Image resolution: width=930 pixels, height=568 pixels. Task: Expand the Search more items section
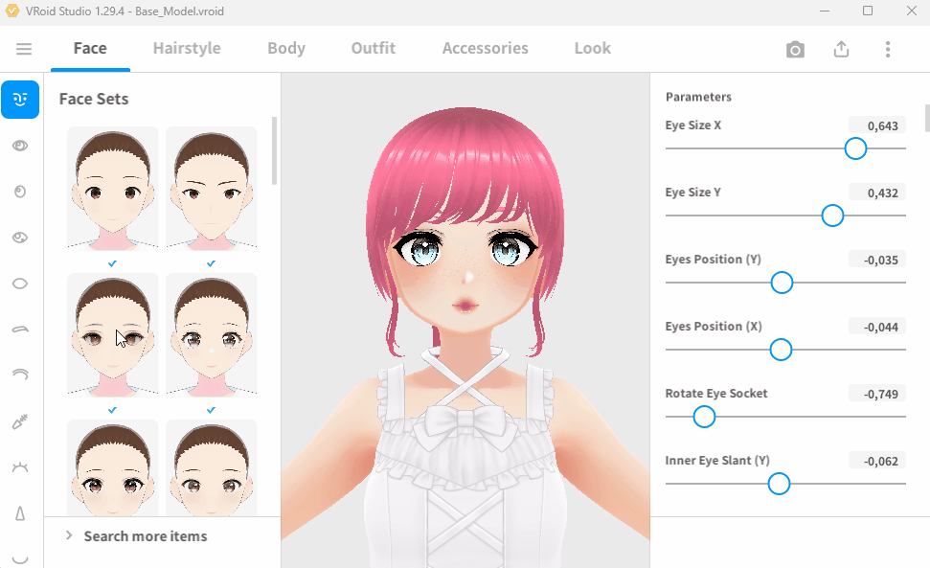click(x=144, y=536)
